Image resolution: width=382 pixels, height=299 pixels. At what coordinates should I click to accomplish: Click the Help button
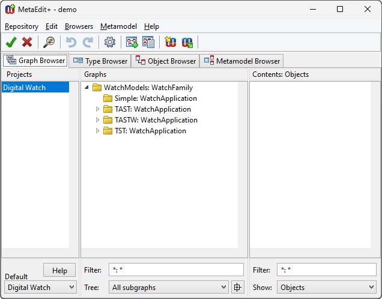59,270
